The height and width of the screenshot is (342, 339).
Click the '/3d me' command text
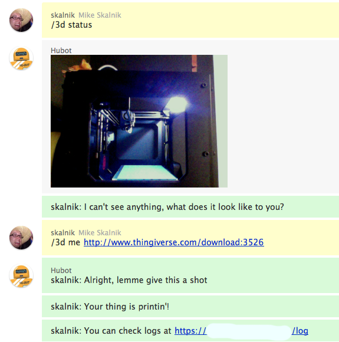coord(65,242)
